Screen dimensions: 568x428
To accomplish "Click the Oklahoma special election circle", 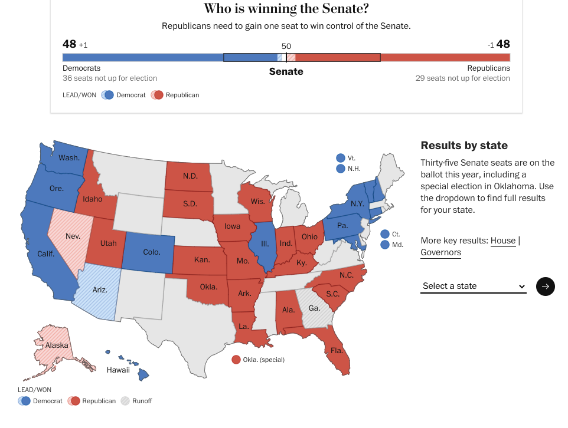I will coord(236,360).
